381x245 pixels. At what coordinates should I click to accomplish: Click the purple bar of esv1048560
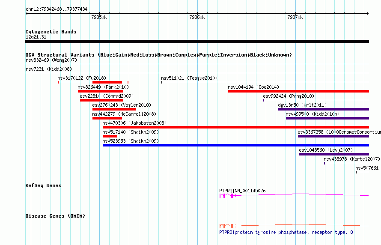tap(334, 154)
